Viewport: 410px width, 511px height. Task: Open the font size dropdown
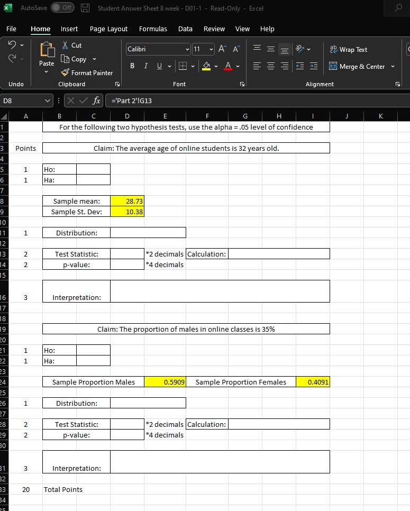[211, 49]
